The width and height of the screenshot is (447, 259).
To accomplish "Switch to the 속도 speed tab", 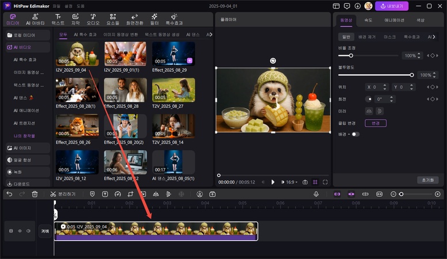I will click(368, 20).
